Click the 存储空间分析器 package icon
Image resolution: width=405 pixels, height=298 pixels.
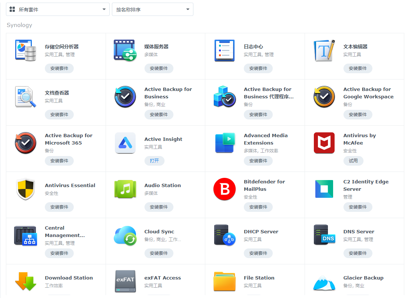click(x=25, y=50)
